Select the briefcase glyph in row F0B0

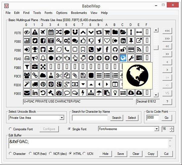35,67
